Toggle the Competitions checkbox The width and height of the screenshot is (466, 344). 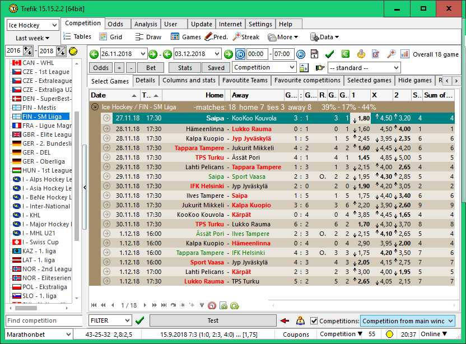tap(314, 321)
